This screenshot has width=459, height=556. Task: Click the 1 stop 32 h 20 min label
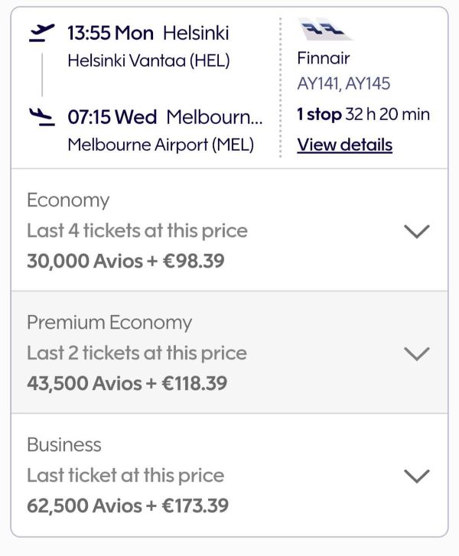[x=363, y=115]
